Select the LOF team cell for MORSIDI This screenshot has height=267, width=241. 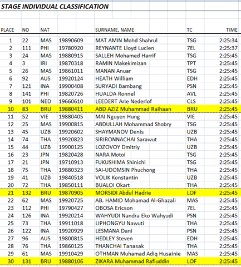coord(191,193)
